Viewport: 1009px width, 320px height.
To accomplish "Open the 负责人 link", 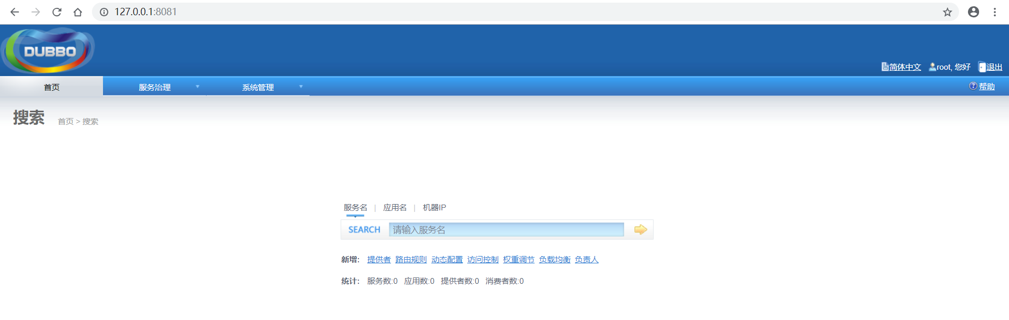I will pos(586,260).
